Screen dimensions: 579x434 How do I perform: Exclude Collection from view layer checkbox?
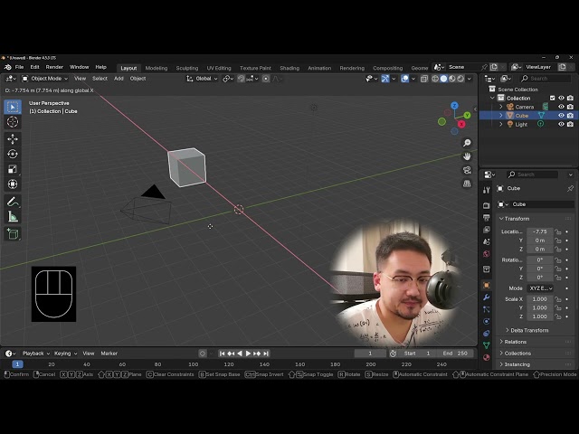(x=553, y=98)
